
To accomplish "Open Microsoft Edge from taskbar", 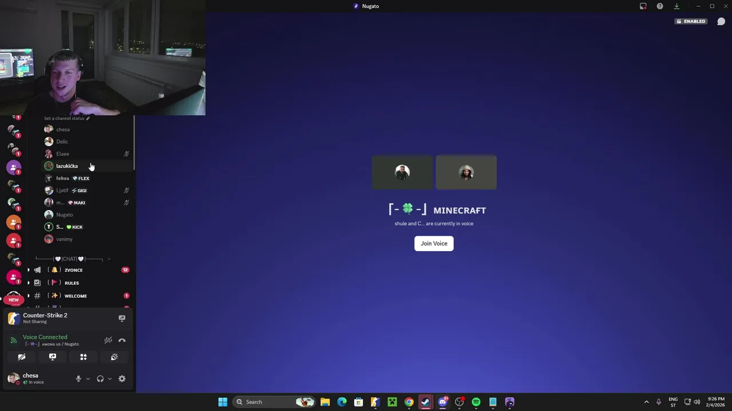I will 342,402.
